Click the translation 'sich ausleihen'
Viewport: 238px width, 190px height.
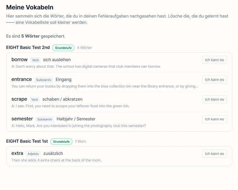(x=57, y=60)
